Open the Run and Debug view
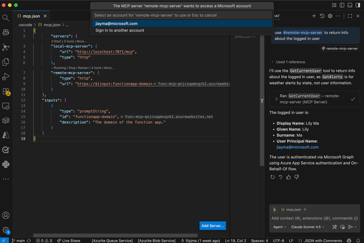364x243 pixels. pyautogui.click(x=6, y=77)
